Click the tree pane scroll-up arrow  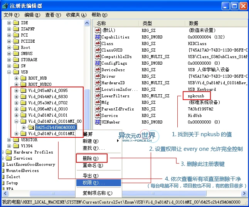pos(87,23)
